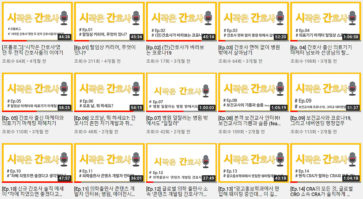Open Ep.05 간호사 출신 마케터 title link
This screenshot has height=199, width=363.
[x=33, y=120]
